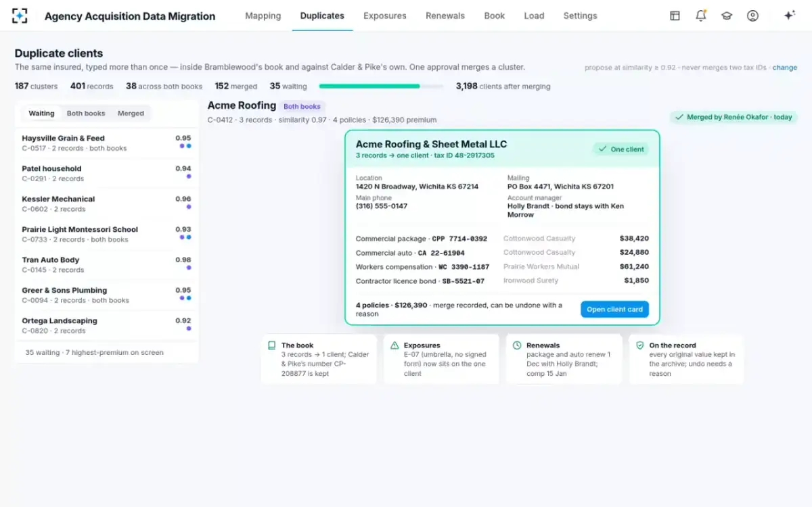
Task: Select the Kessler Mechanical cluster
Action: pyautogui.click(x=106, y=204)
